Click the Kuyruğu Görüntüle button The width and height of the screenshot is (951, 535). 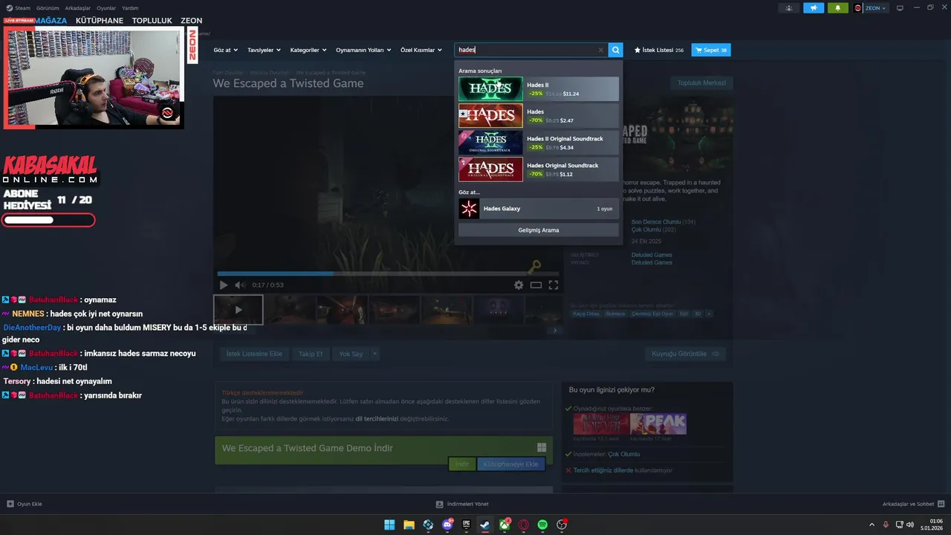685,354
